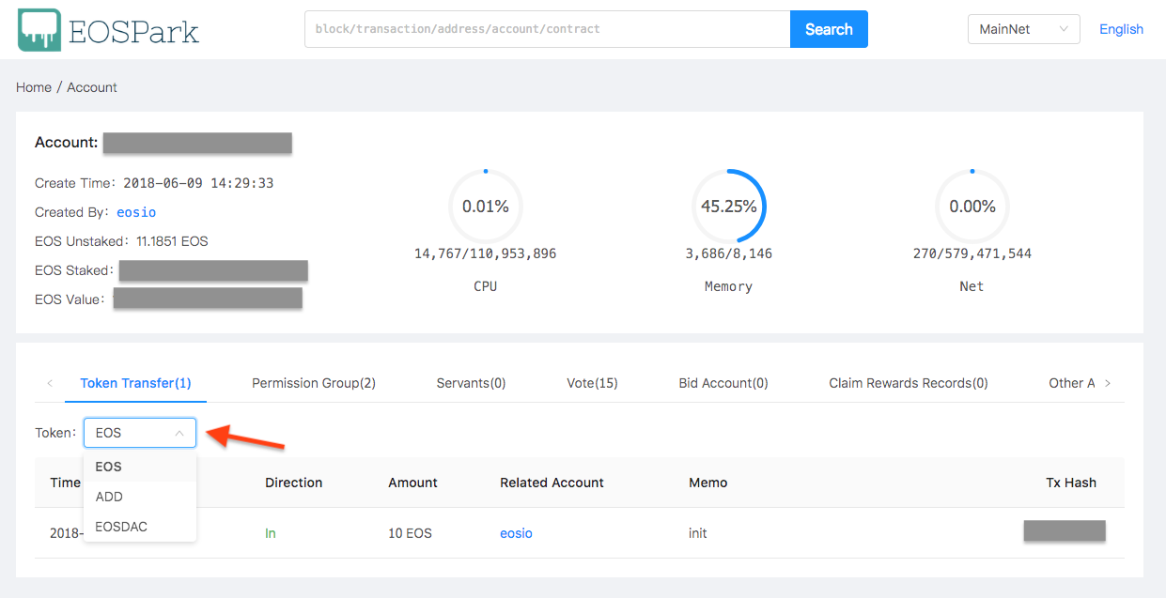This screenshot has width=1166, height=598.
Task: Click the redacted Tx Hash entry
Action: [1064, 530]
